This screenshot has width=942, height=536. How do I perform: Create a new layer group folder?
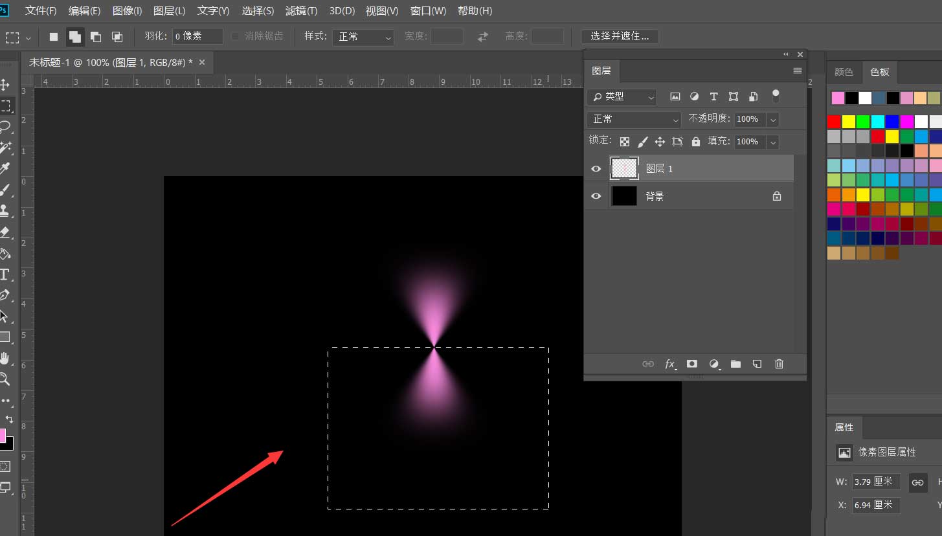pos(735,364)
